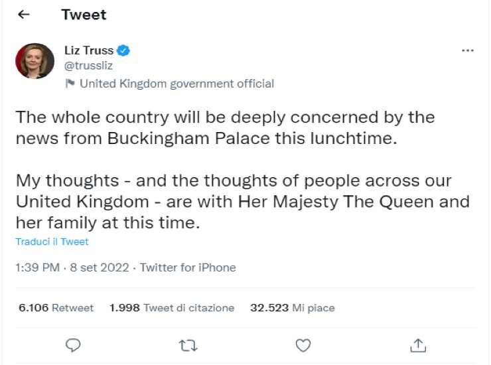The width and height of the screenshot is (491, 365).
Task: Open the share icon menu
Action: click(x=417, y=344)
